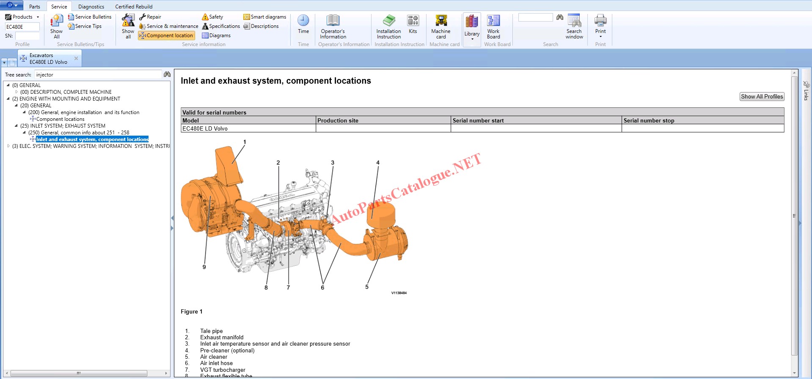Toggle the Repair filter button
Image resolution: width=812 pixels, height=379 pixels.
pyautogui.click(x=150, y=17)
